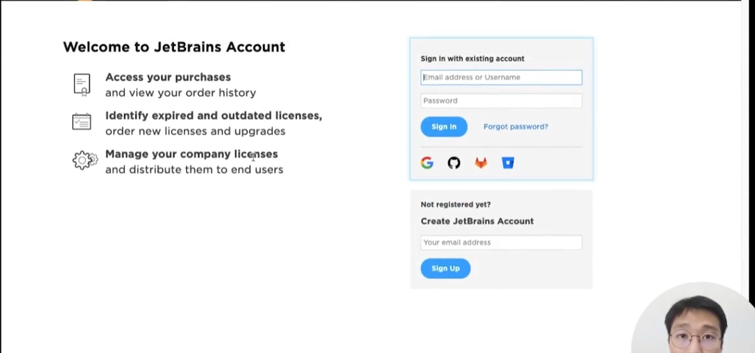
Task: Focus the Password field
Action: point(501,101)
